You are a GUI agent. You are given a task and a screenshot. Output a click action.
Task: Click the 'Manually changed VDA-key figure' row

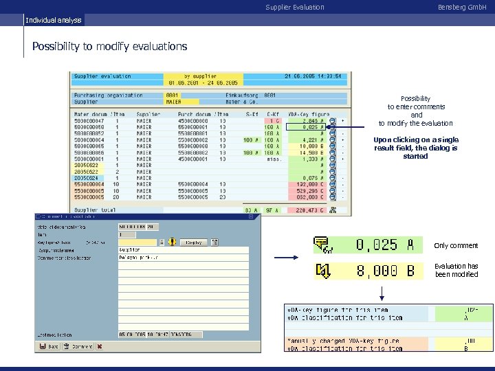388,341
